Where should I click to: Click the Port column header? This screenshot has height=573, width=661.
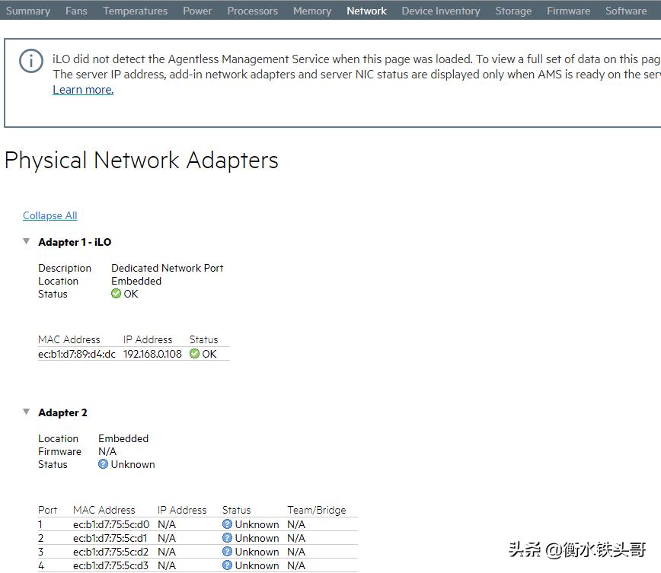(x=48, y=510)
